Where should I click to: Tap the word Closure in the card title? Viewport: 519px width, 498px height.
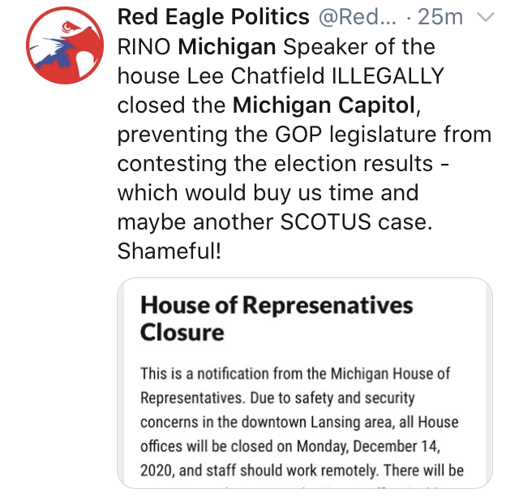point(182,333)
